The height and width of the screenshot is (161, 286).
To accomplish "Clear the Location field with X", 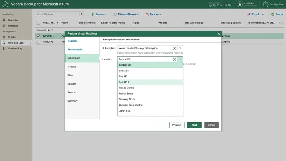I will [175, 59].
